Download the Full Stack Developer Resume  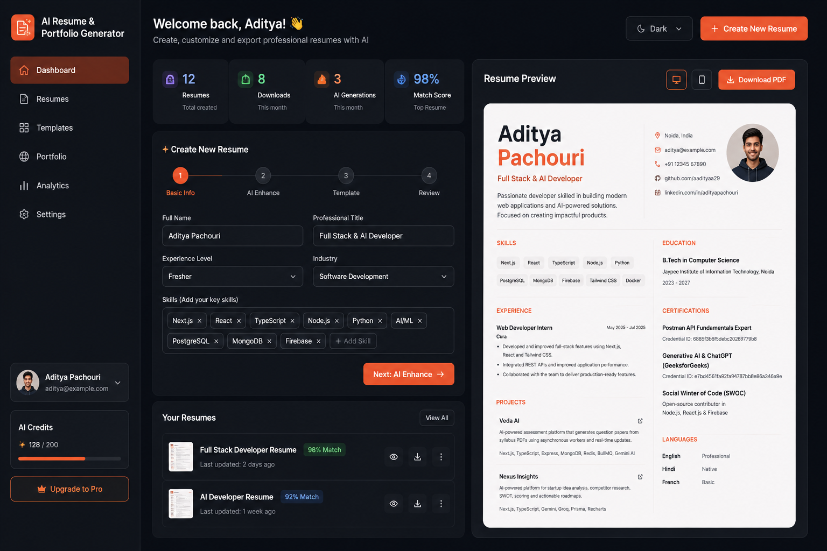pyautogui.click(x=417, y=457)
